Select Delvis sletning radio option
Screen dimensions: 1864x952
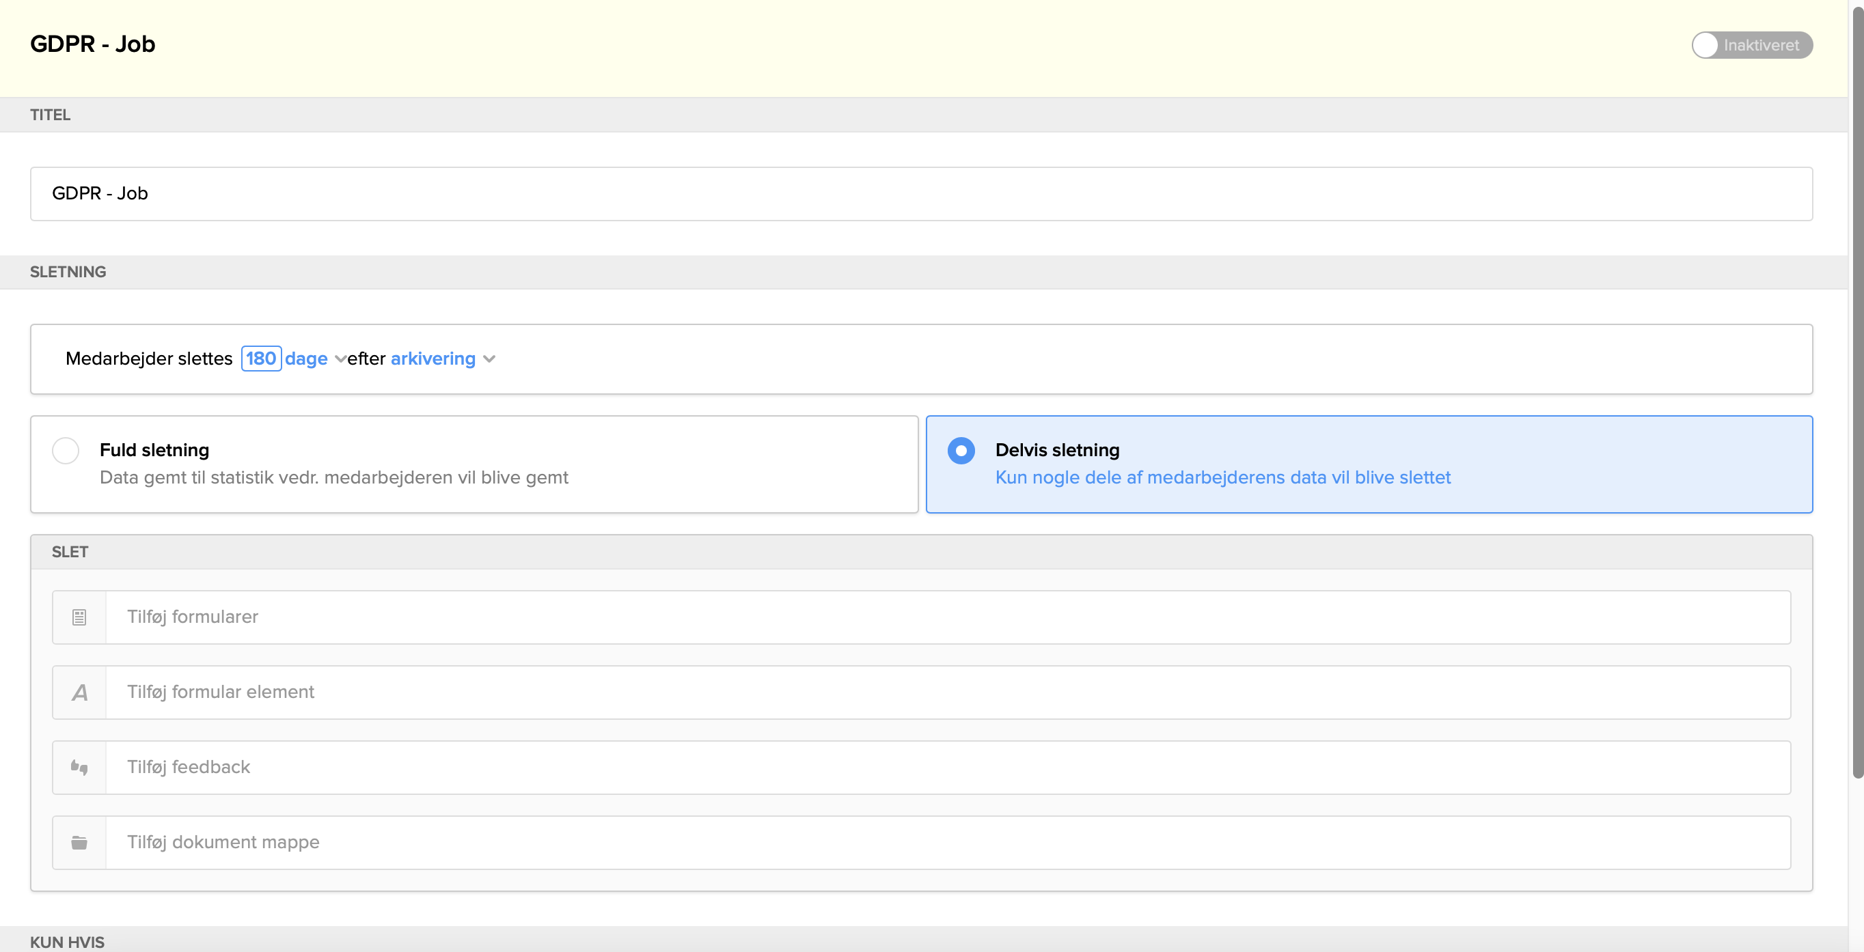[x=961, y=450]
